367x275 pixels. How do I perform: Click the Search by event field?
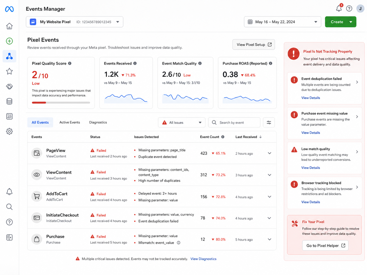(234, 123)
